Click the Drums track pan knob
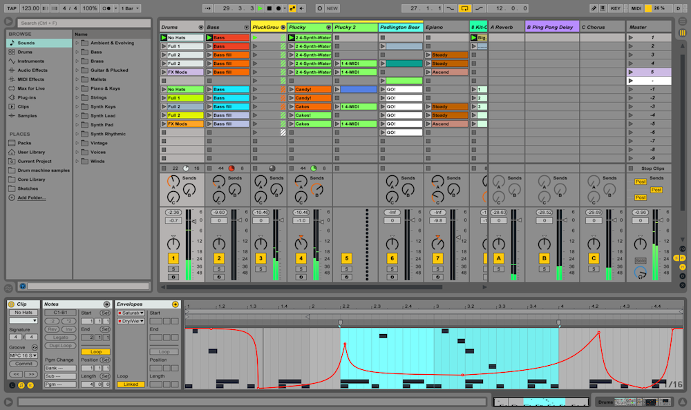Image resolution: width=691 pixels, height=410 pixels. tap(173, 244)
